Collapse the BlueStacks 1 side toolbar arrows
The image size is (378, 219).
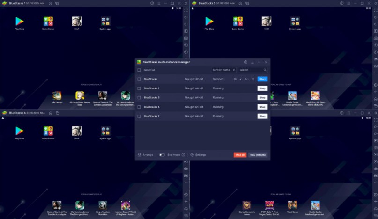point(186,3)
